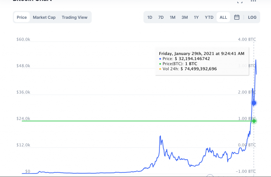Click the blue price data point marker
271x177 pixels.
point(254,103)
